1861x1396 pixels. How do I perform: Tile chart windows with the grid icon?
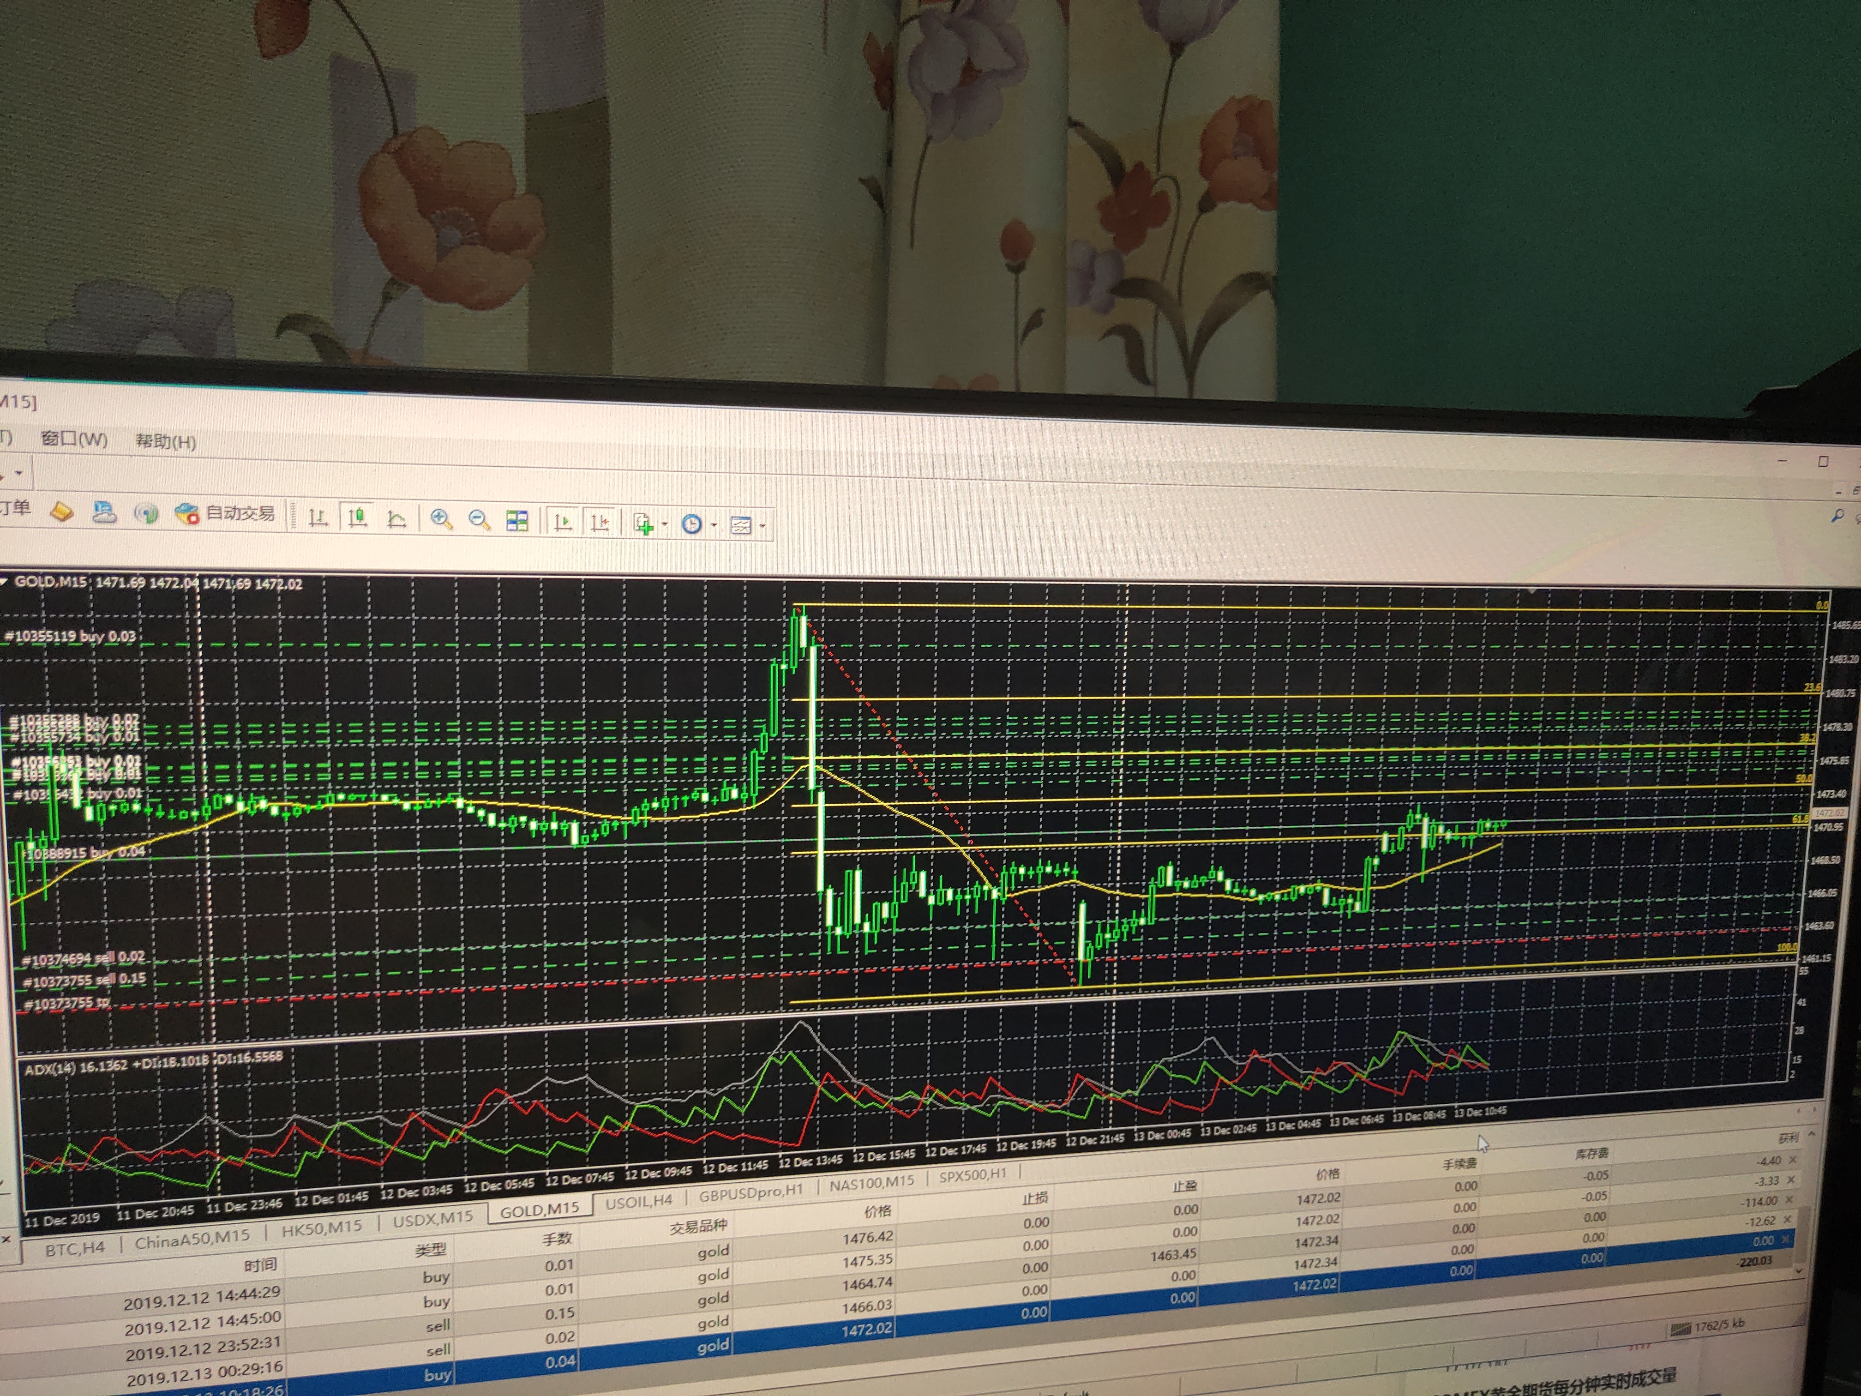(516, 521)
